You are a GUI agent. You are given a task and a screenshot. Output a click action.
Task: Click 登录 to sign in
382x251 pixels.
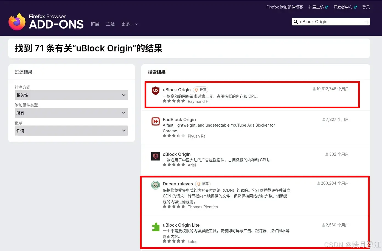[366, 7]
